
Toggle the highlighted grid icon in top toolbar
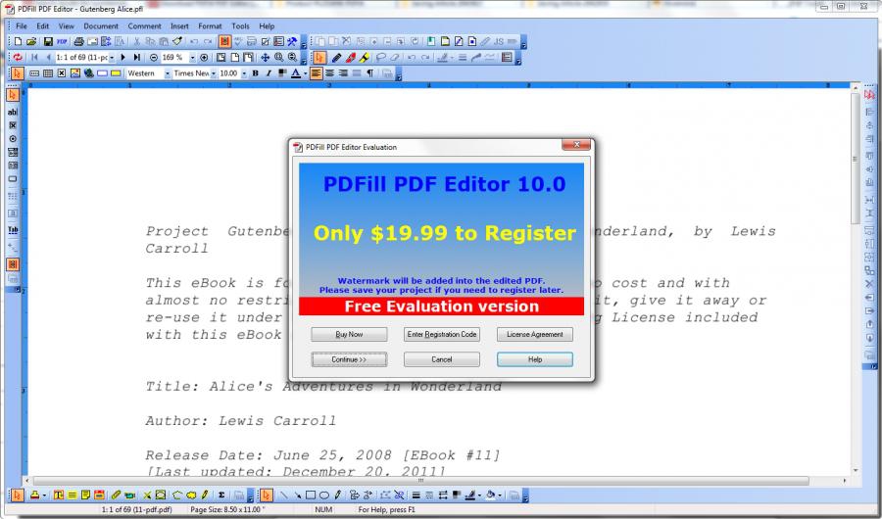tap(224, 41)
